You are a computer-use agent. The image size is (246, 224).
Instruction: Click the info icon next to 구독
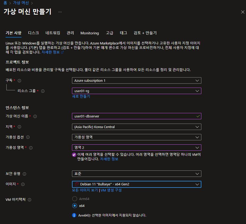coord(19,81)
